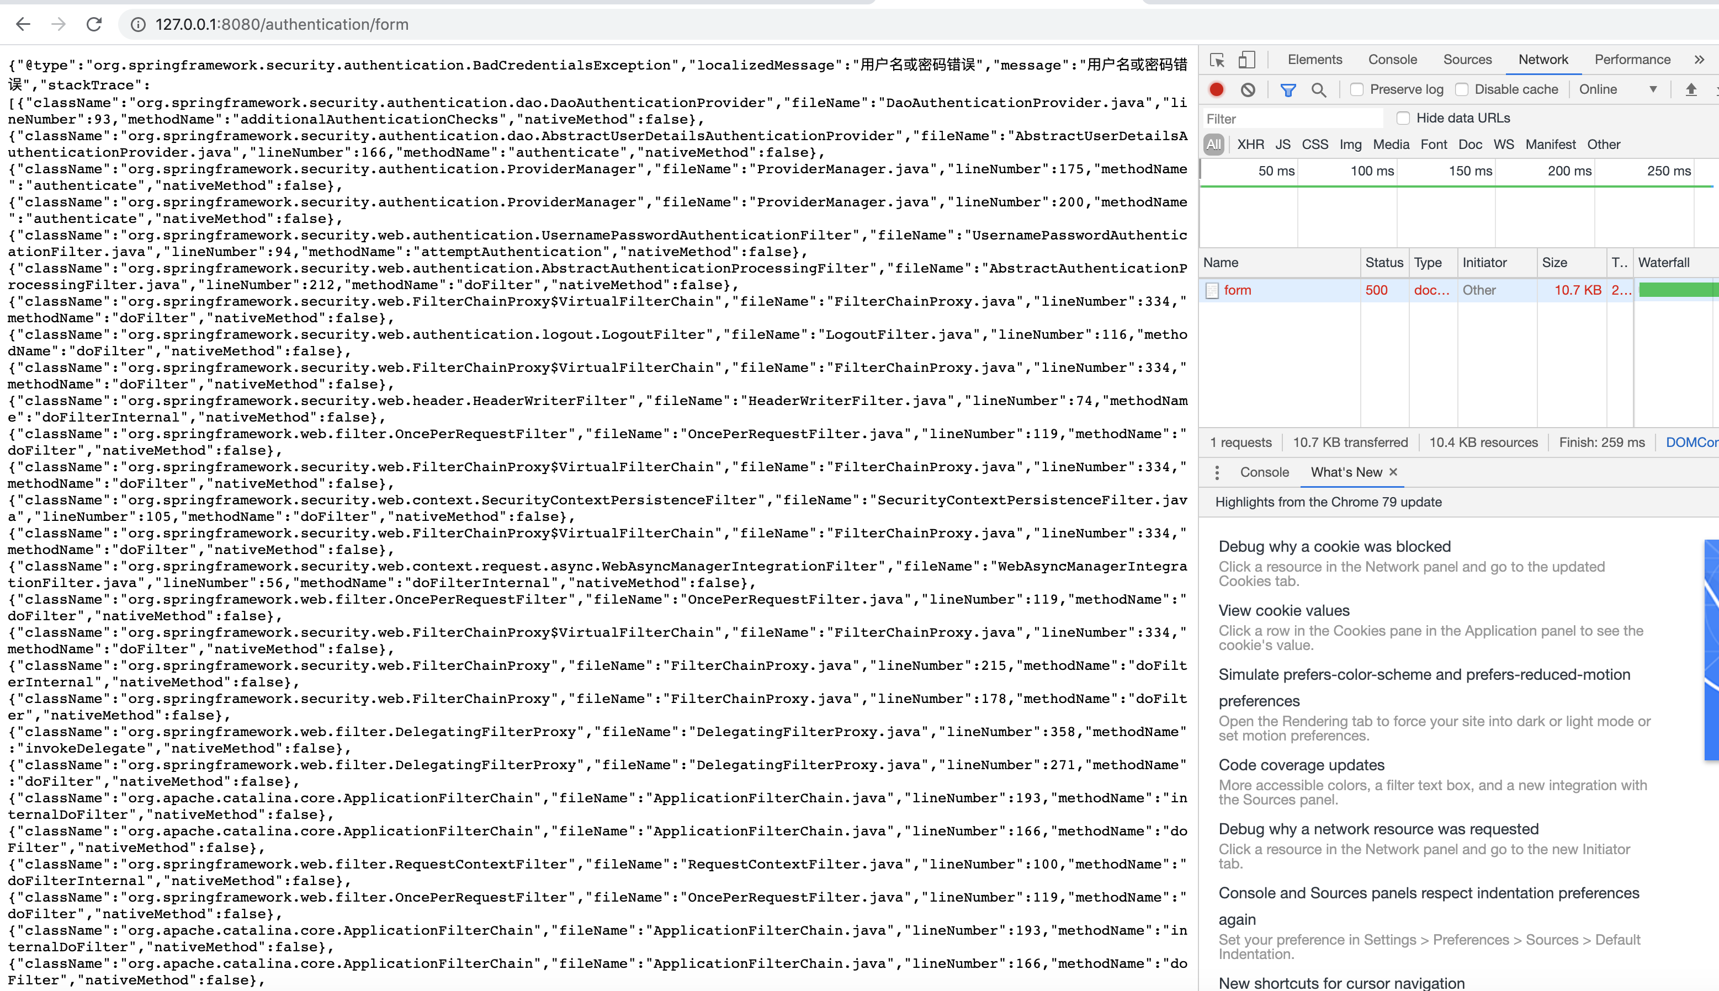Screen dimensions: 1719x991
Task: Stop recording network log red button
Action: [x=1217, y=89]
